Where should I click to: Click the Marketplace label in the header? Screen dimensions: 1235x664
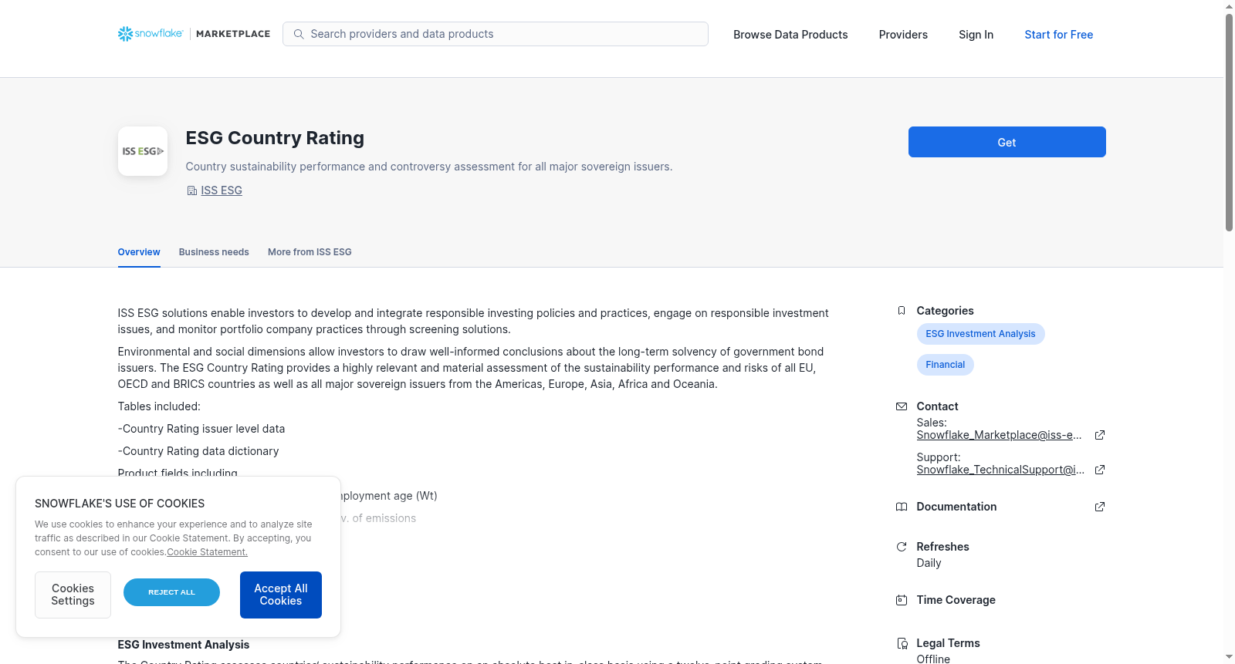(233, 34)
